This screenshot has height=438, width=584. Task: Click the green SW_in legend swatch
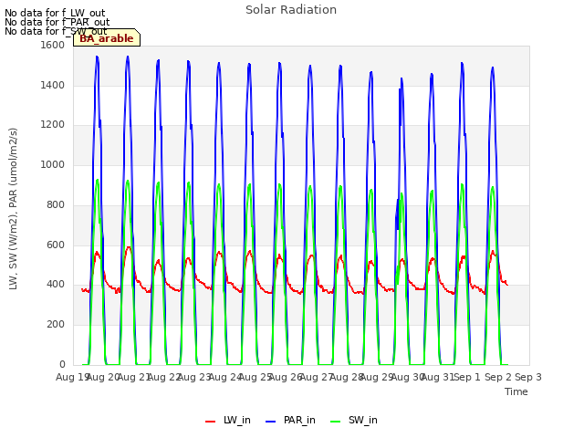336,422
